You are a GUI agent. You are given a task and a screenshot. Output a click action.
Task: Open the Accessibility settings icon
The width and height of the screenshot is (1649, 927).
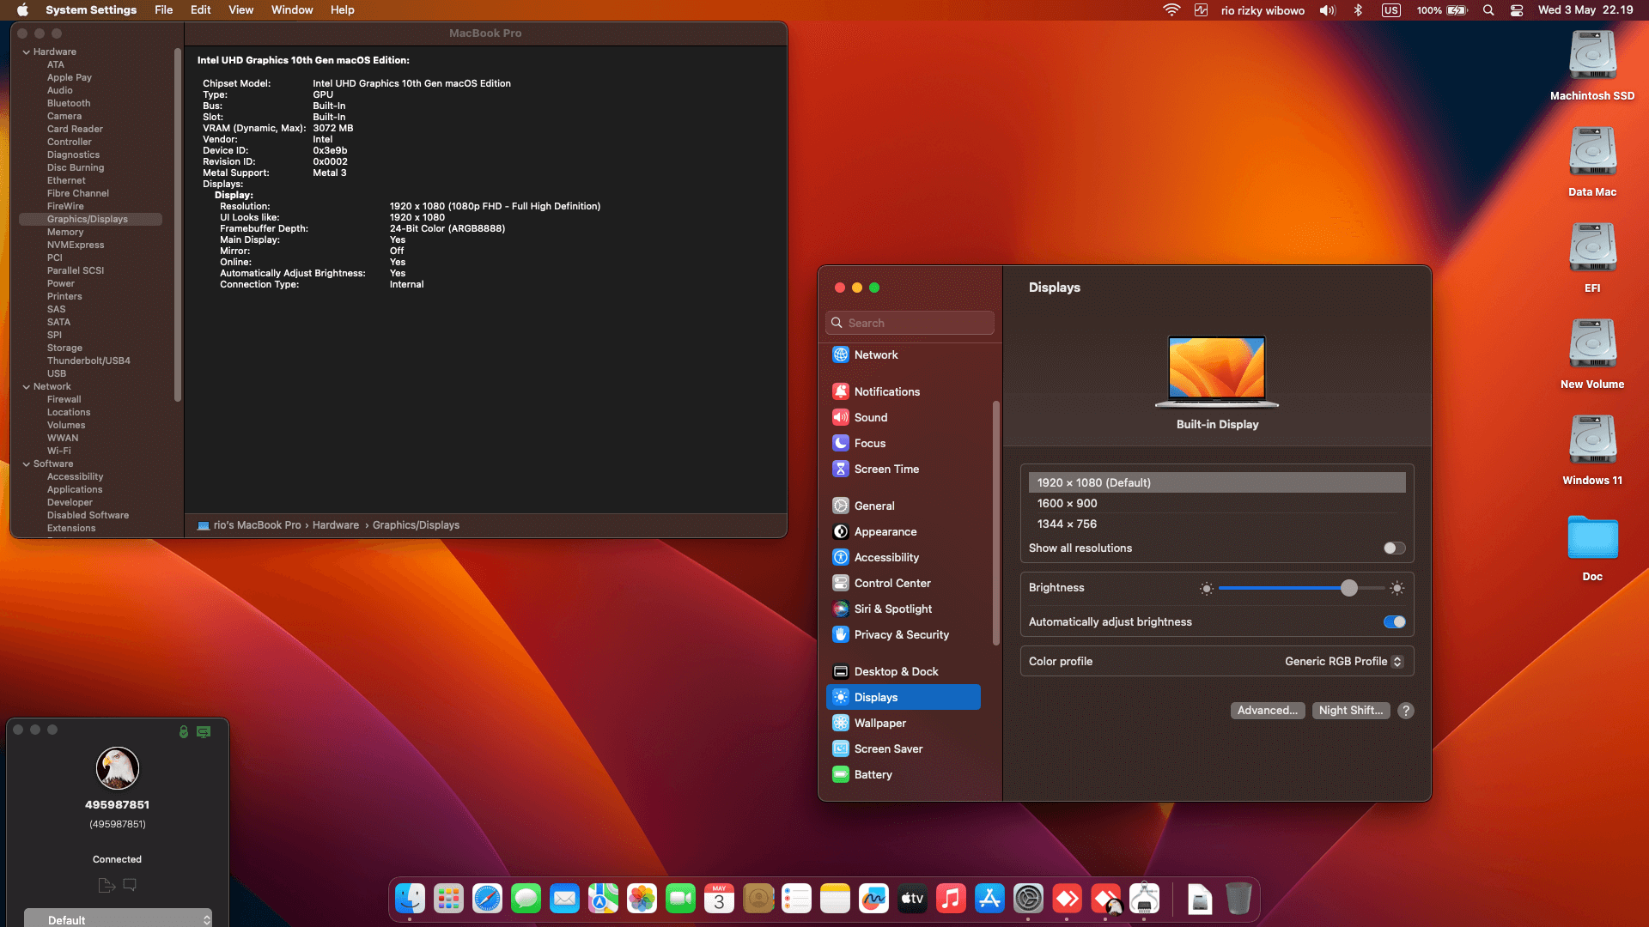point(841,557)
